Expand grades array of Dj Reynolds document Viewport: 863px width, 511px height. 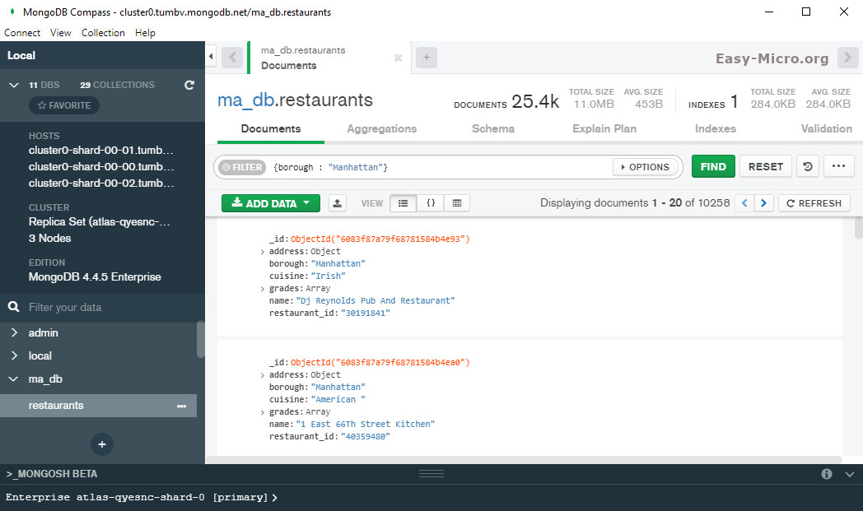click(x=263, y=289)
